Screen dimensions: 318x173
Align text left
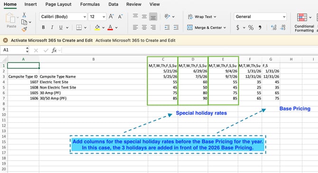point(135,27)
